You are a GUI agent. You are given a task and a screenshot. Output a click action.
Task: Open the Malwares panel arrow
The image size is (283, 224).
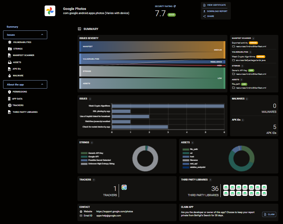click(247, 99)
